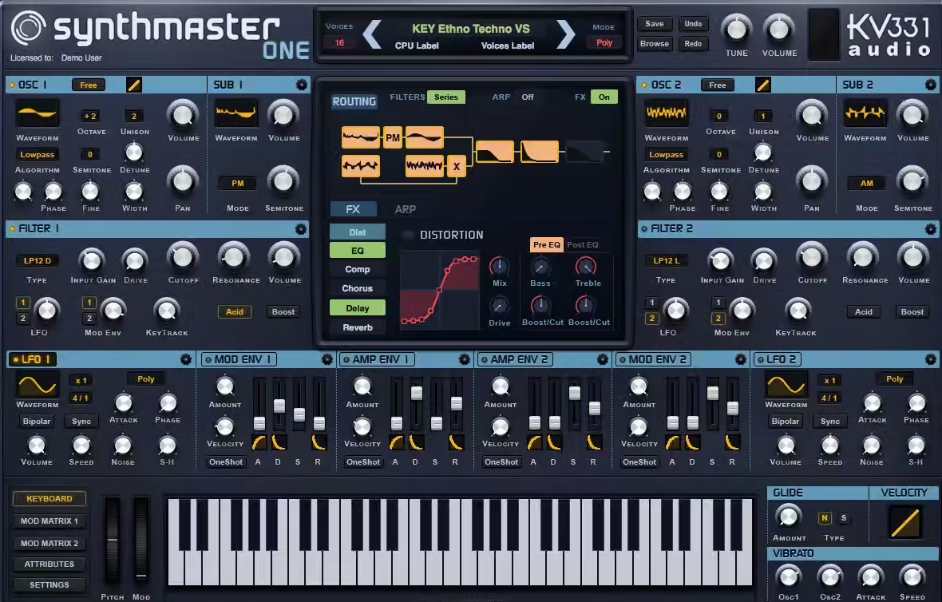Click the Mod Env 1 attack slider
942x602 pixels.
click(259, 422)
